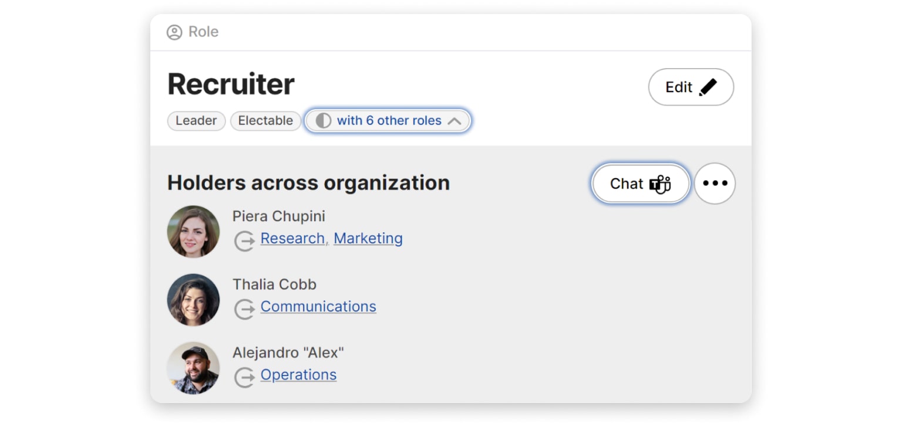
Task: Click Piera Chupini's profile photo
Action: (x=193, y=232)
